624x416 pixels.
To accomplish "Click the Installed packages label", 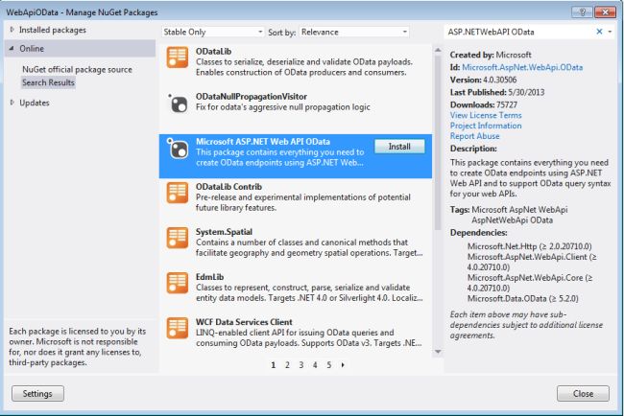I will (x=53, y=30).
